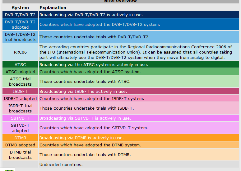
Task: Select the ISDB-T adopted legend cell
Action: [x=20, y=98]
